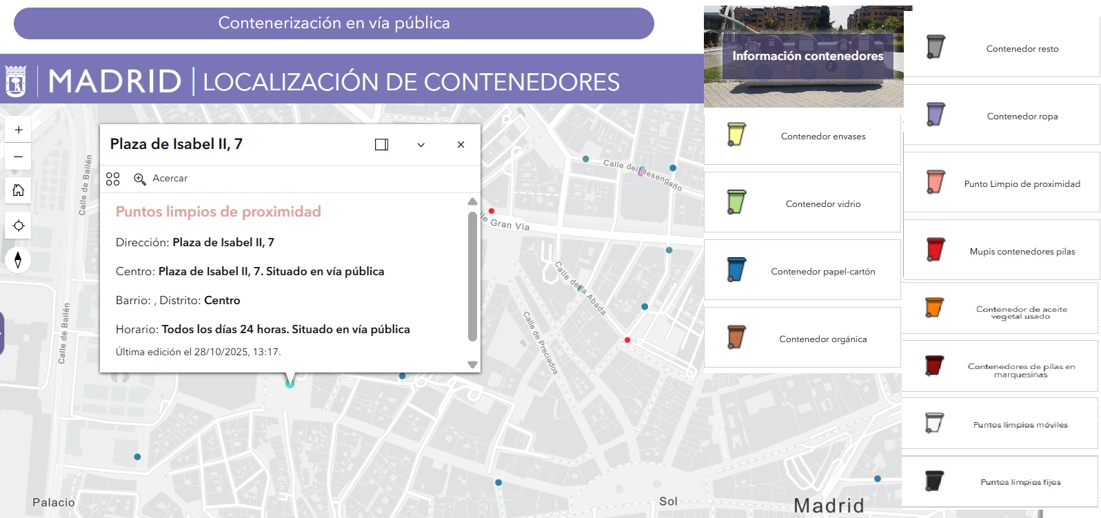Click the Última edición timestamp text
This screenshot has width=1101, height=518.
(199, 352)
